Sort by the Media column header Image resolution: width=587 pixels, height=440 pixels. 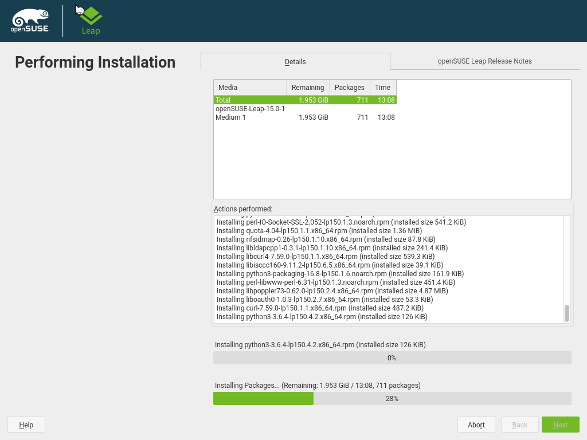click(x=250, y=88)
